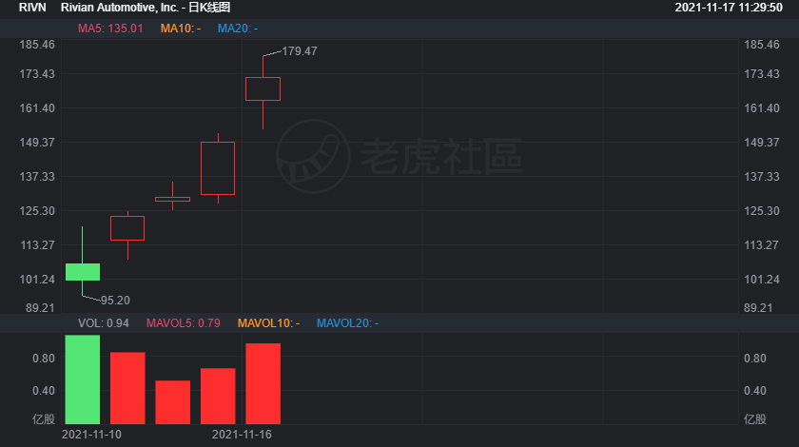This screenshot has height=447, width=799.
Task: Click the green volume bar
Action: point(83,379)
